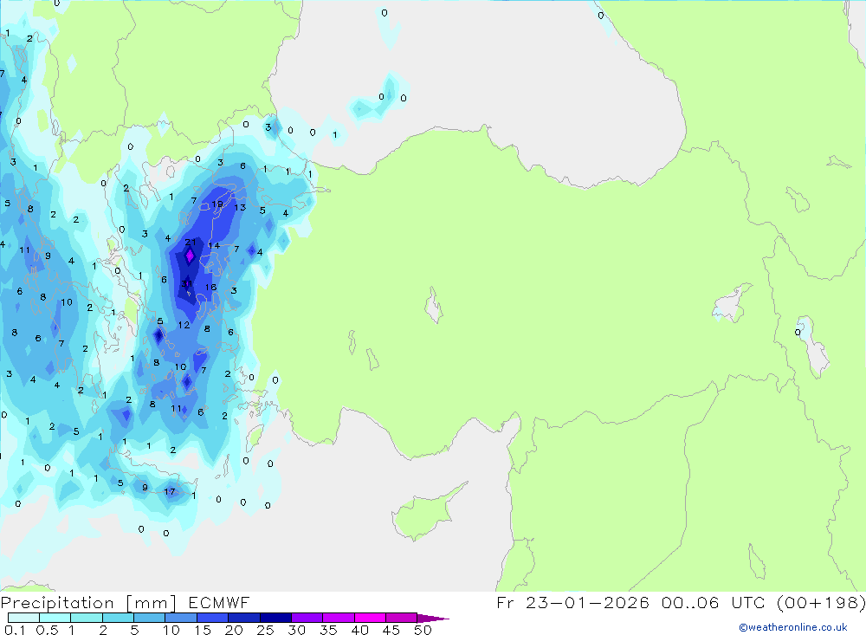The height and width of the screenshot is (635, 866).
Task: Click the 'ECMWF' model label
Action: pyautogui.click(x=219, y=602)
